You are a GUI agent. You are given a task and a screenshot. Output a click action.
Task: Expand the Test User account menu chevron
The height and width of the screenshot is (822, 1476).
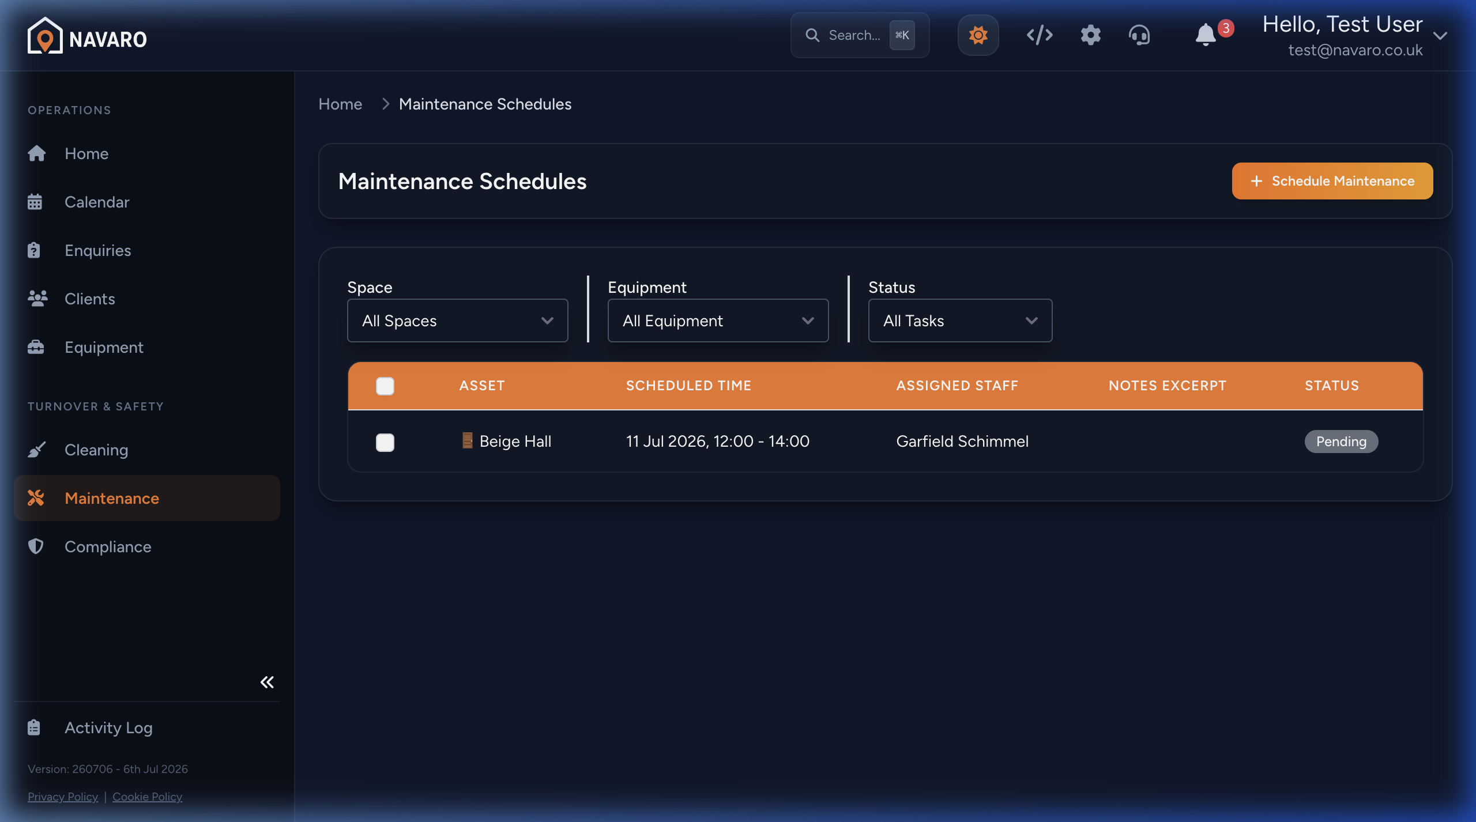tap(1440, 36)
